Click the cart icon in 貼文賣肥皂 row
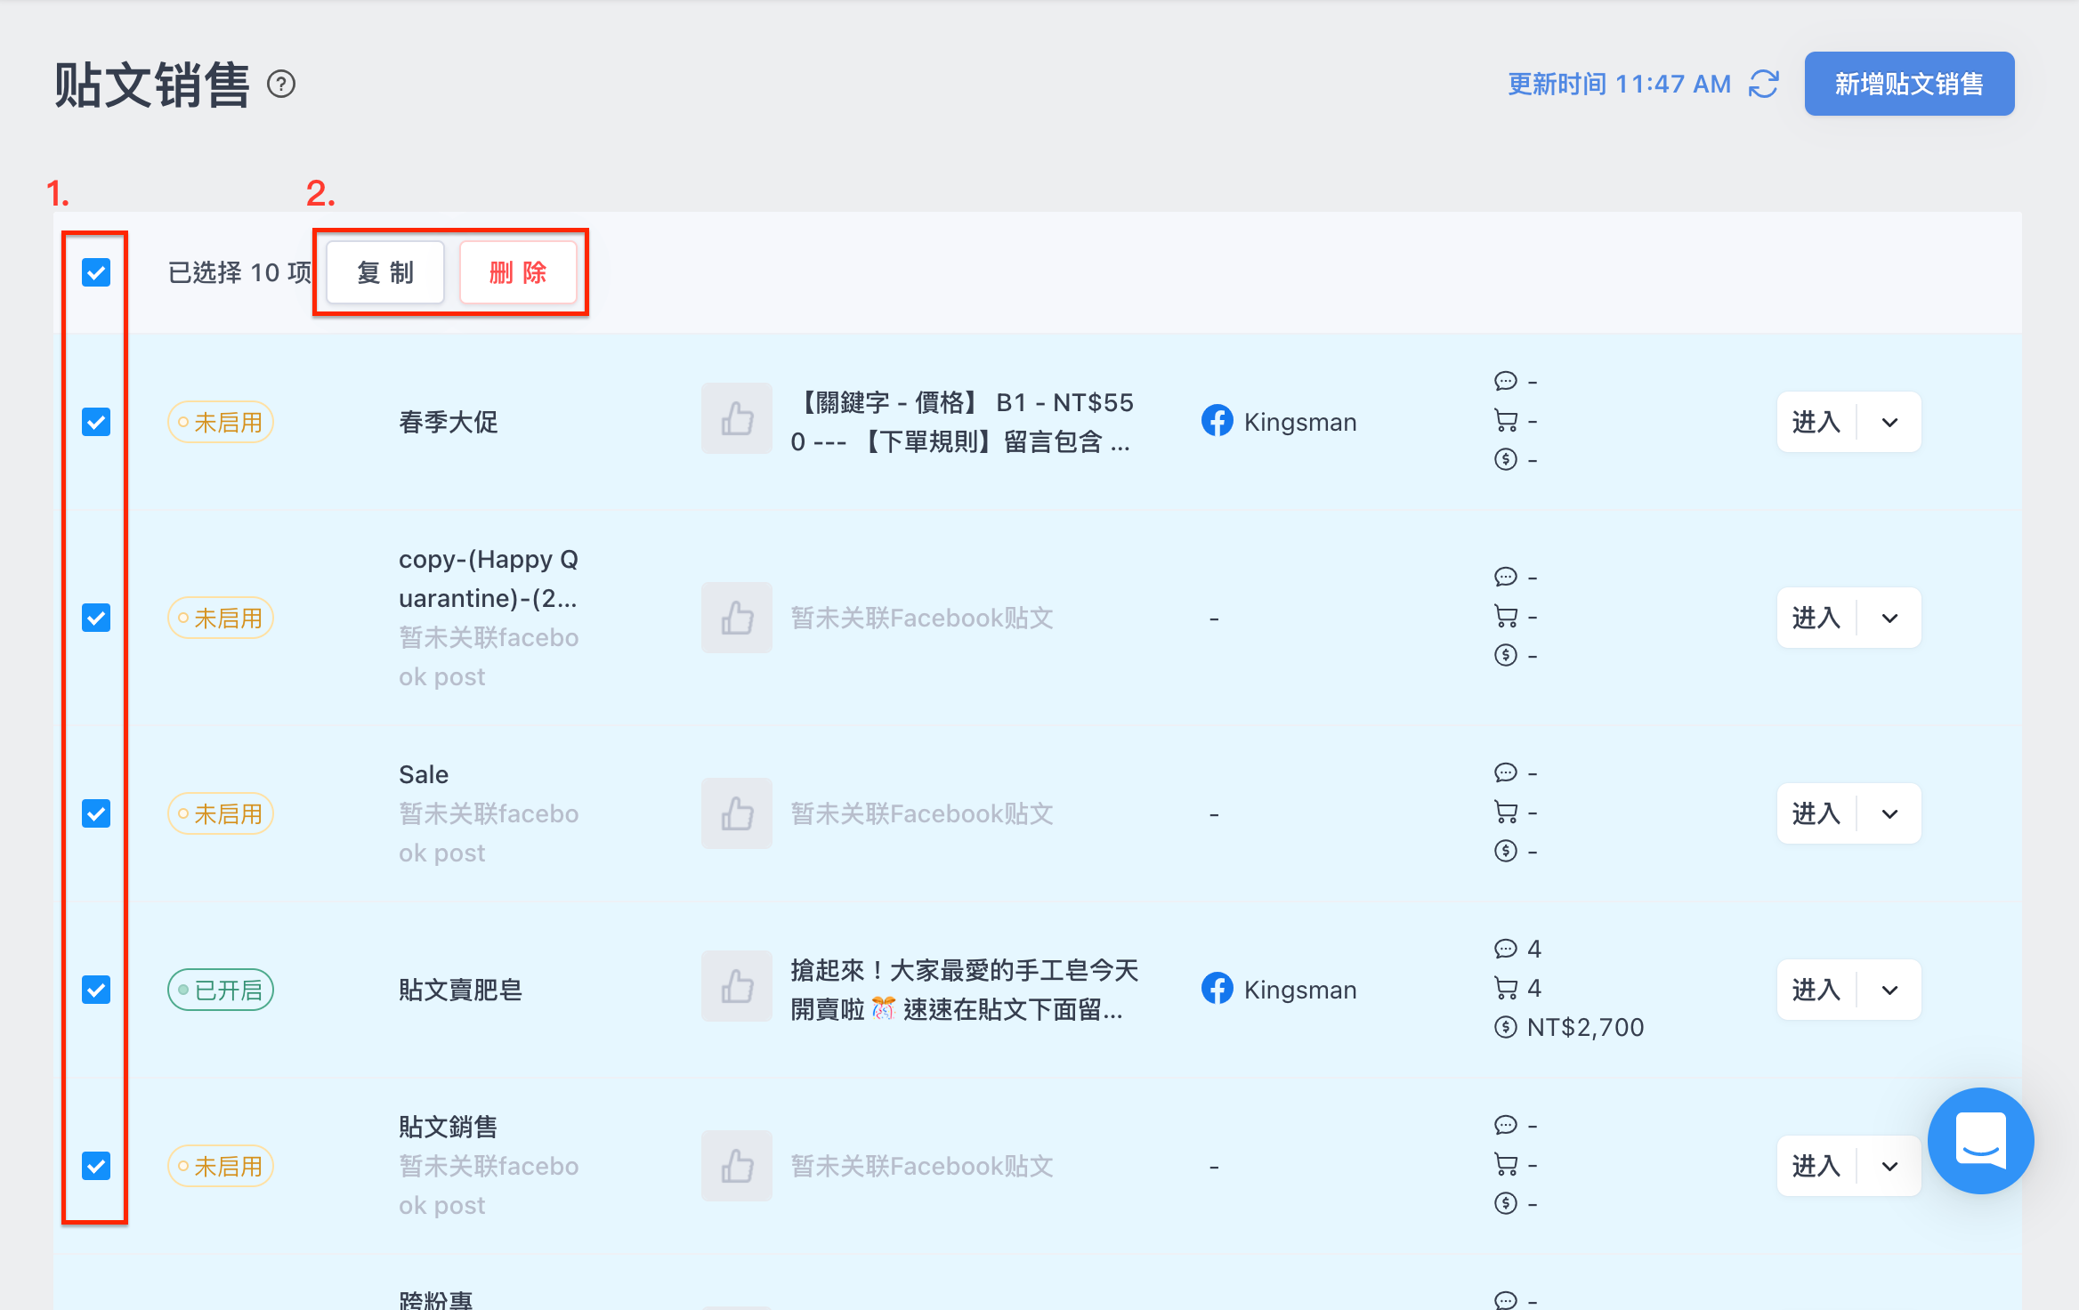This screenshot has height=1310, width=2079. coord(1506,988)
